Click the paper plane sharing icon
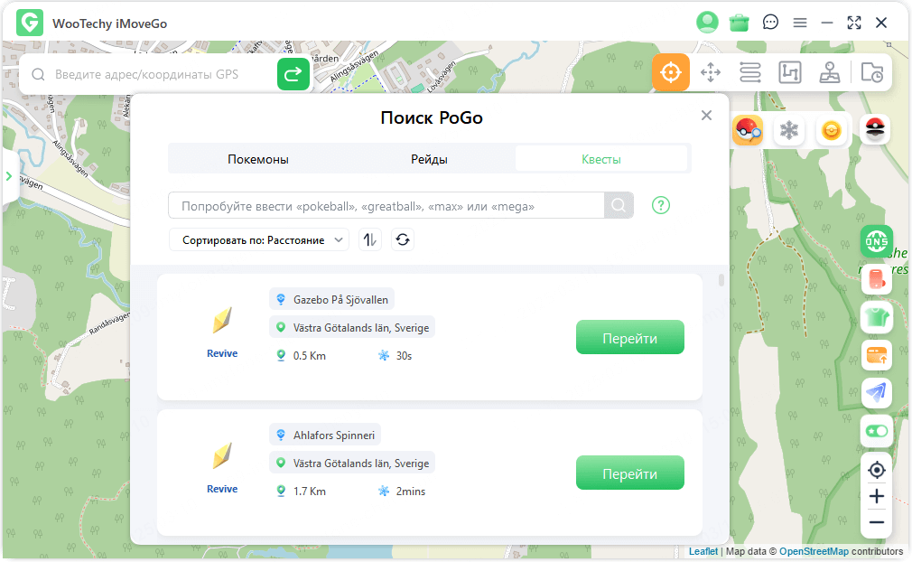The image size is (912, 562). pos(877,393)
